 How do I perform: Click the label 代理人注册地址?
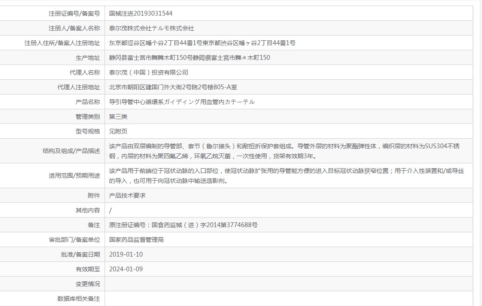79,87
